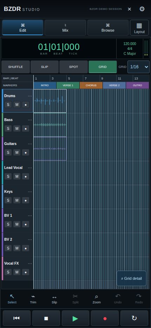Mute the Lead Vocal track
Viewport: 151px width, 328px height.
tap(17, 176)
